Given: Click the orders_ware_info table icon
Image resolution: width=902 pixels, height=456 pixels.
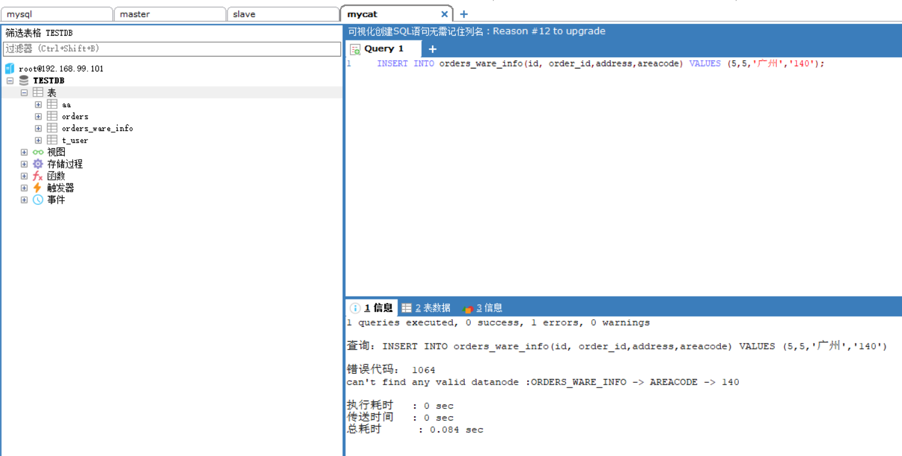Looking at the screenshot, I should pos(52,128).
